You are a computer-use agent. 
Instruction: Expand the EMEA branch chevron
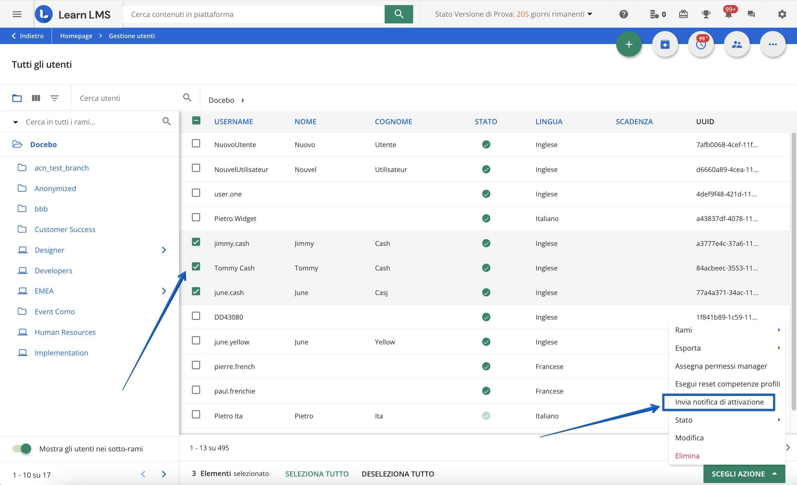click(x=164, y=291)
